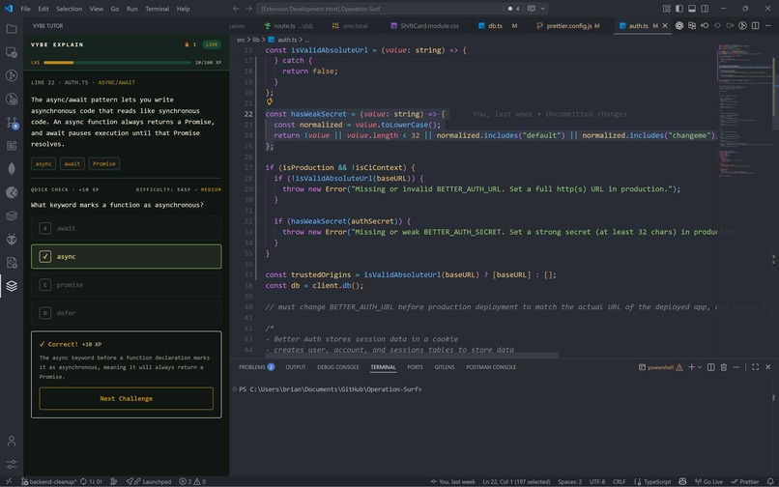Open the File menu
Viewport: 779px width, 487px height.
pyautogui.click(x=25, y=9)
